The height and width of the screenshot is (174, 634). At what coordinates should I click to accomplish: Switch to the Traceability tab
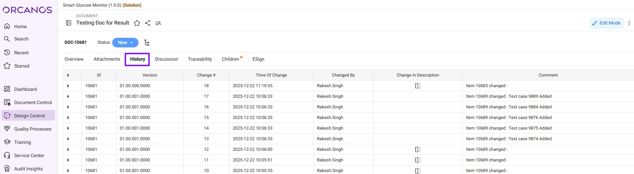[x=200, y=59]
